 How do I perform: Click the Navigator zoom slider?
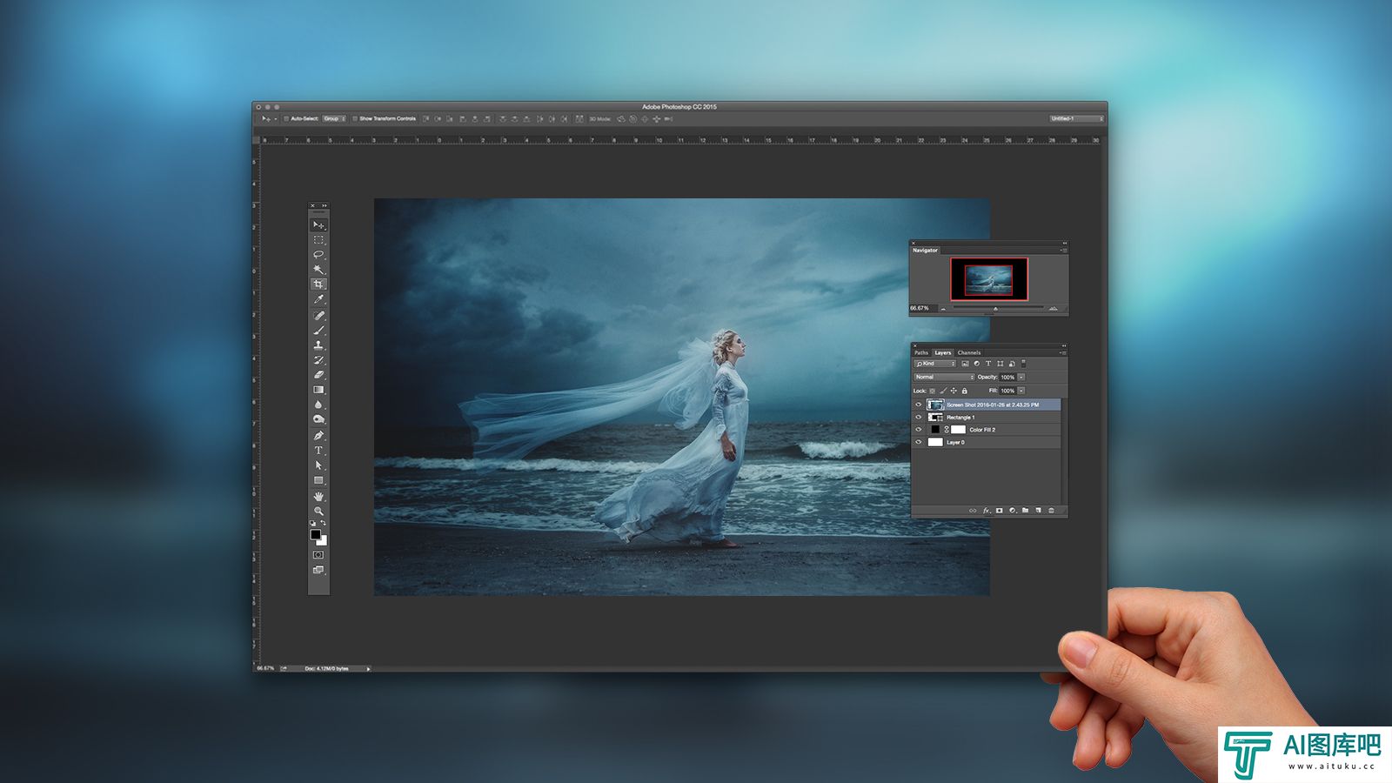coord(997,308)
